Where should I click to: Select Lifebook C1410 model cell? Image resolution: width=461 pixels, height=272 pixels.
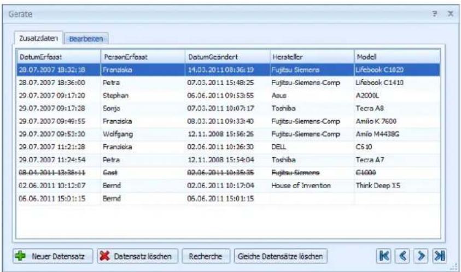click(397, 82)
